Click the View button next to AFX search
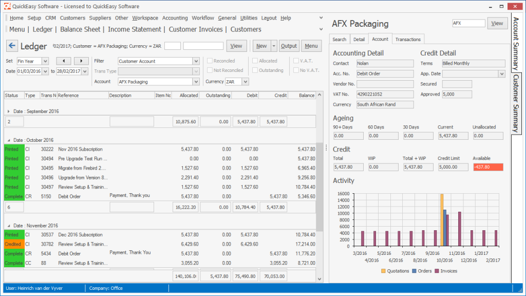 pyautogui.click(x=497, y=23)
